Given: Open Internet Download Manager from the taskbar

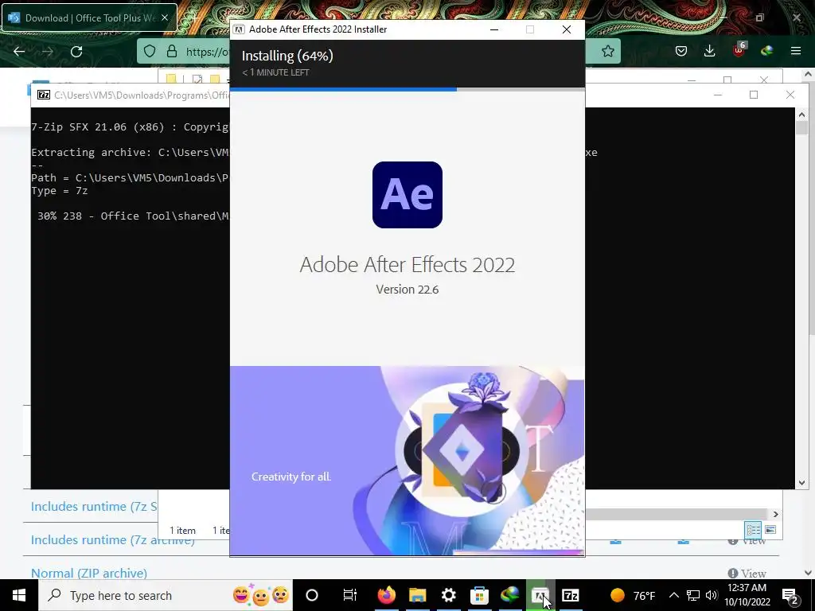Looking at the screenshot, I should pos(510,595).
